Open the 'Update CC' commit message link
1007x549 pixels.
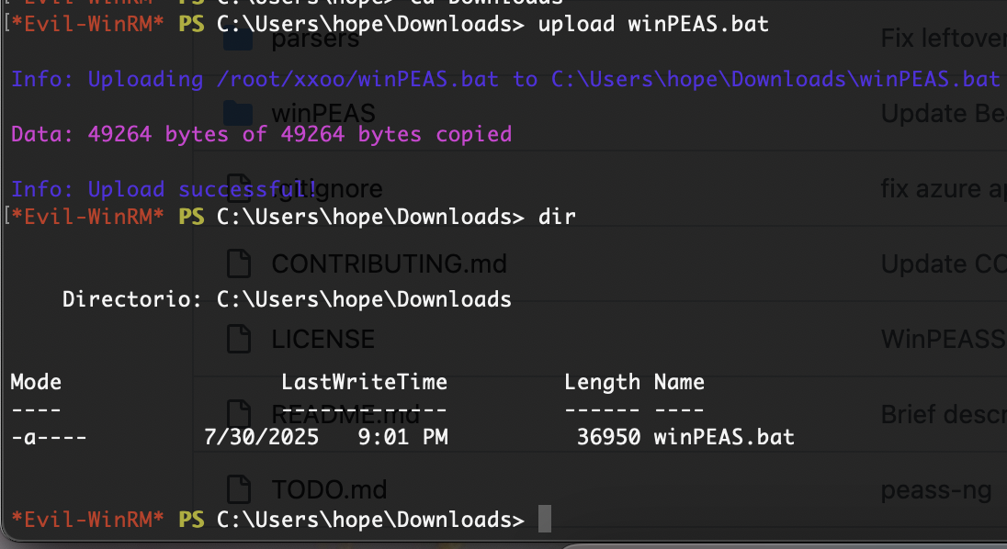(x=944, y=263)
